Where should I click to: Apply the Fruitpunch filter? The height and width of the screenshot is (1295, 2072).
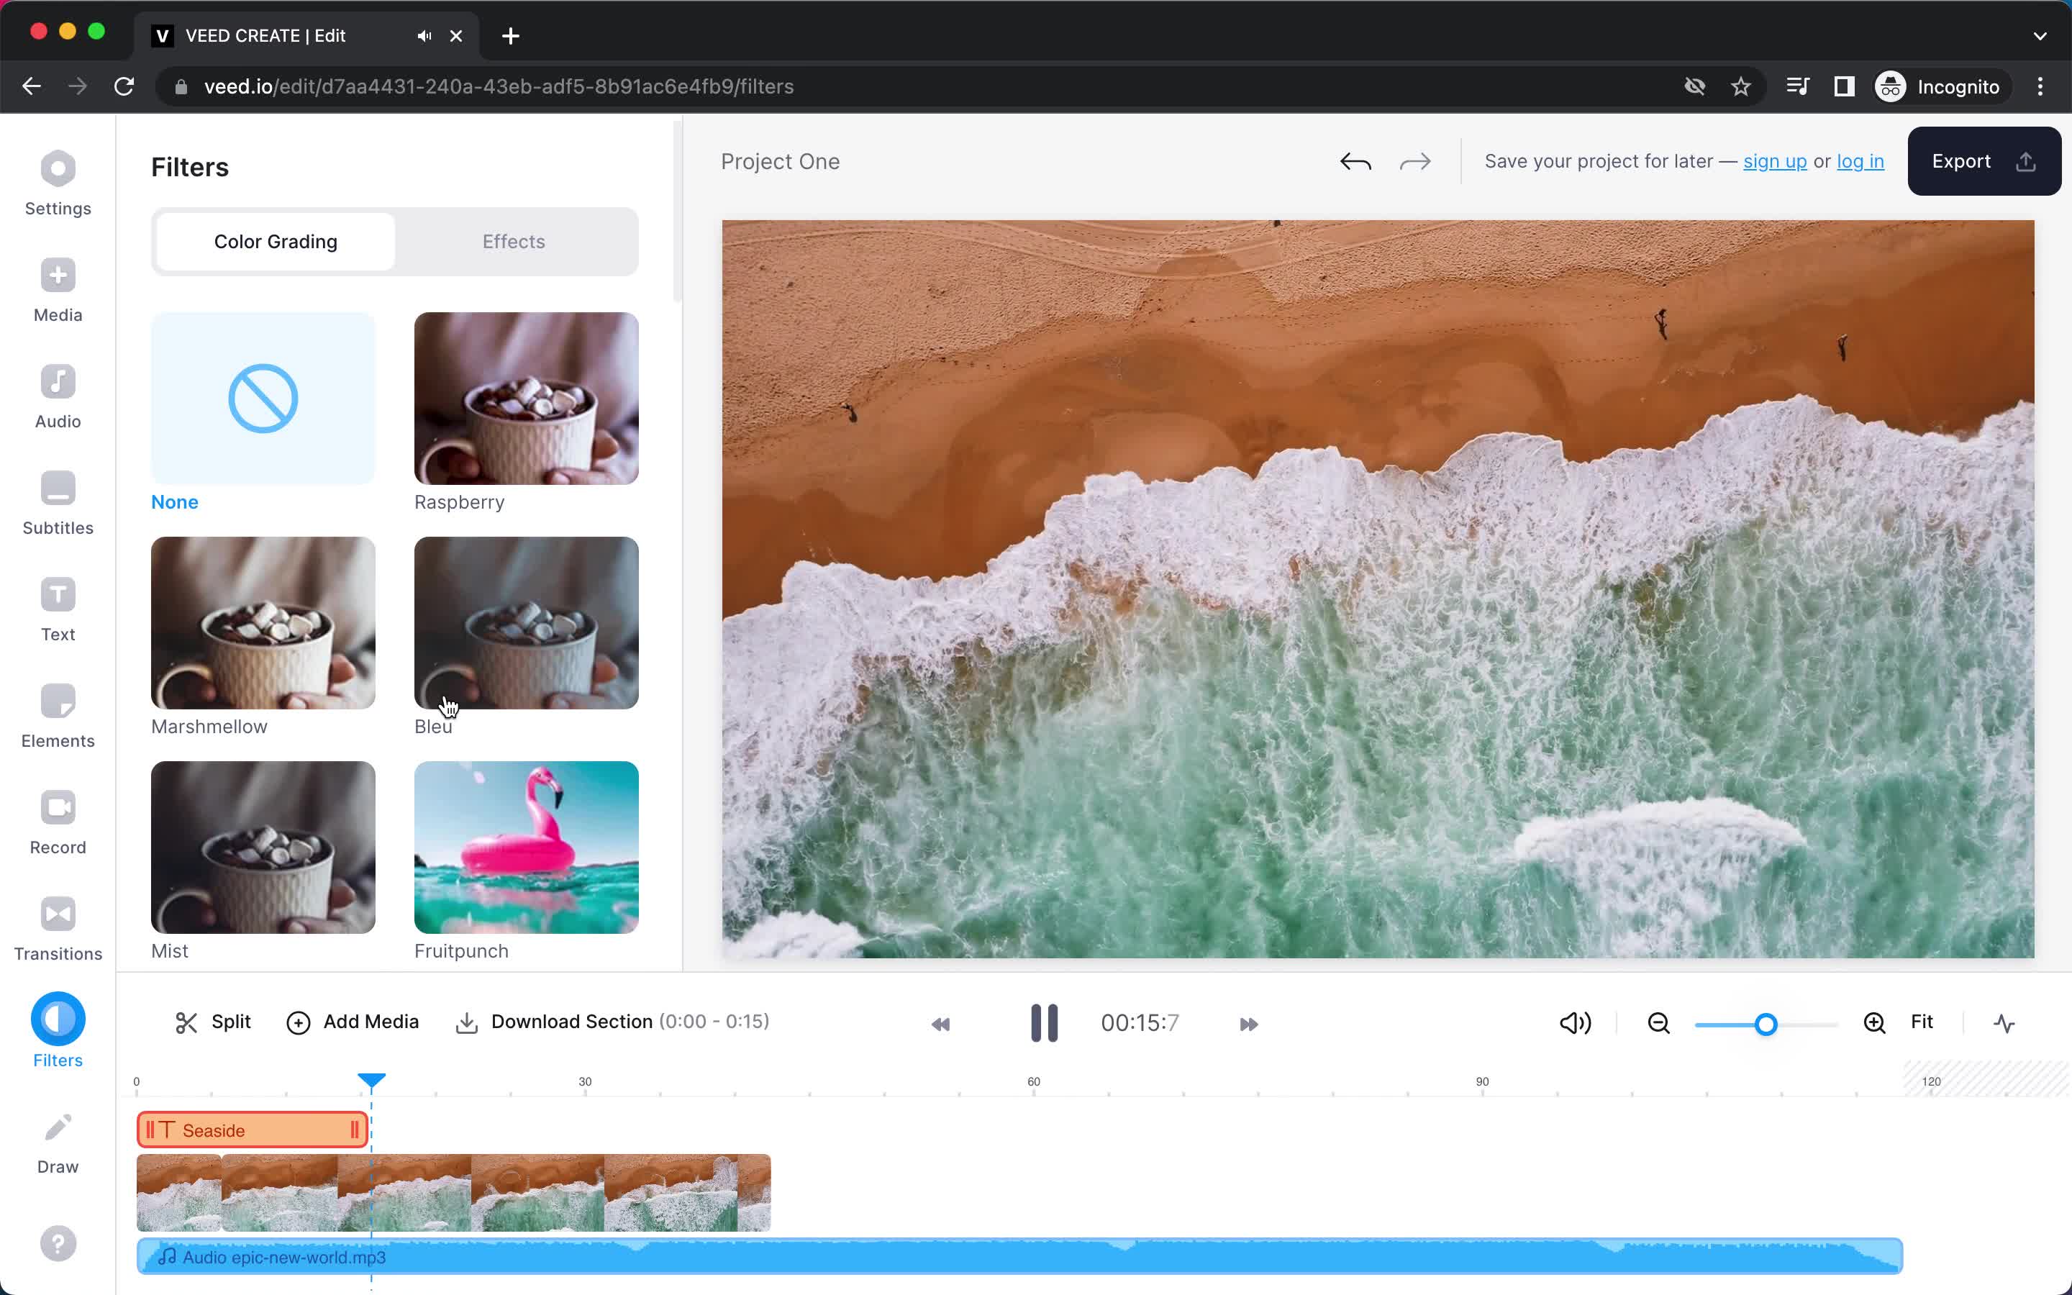pos(527,847)
